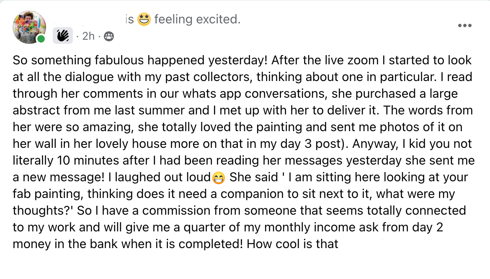Click the green online status dot
Screen dimensions: 490x279
point(41,39)
